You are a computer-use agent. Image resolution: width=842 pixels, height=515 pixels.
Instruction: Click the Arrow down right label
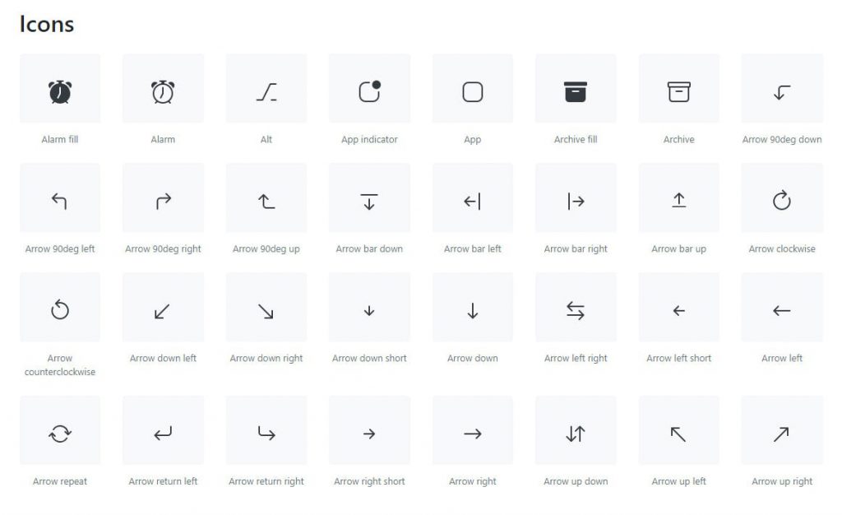(x=266, y=358)
